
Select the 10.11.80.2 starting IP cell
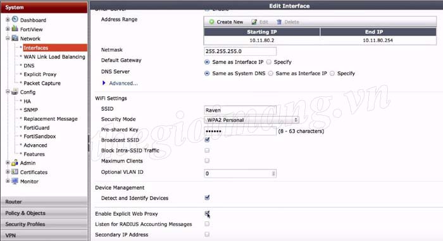[x=261, y=40]
